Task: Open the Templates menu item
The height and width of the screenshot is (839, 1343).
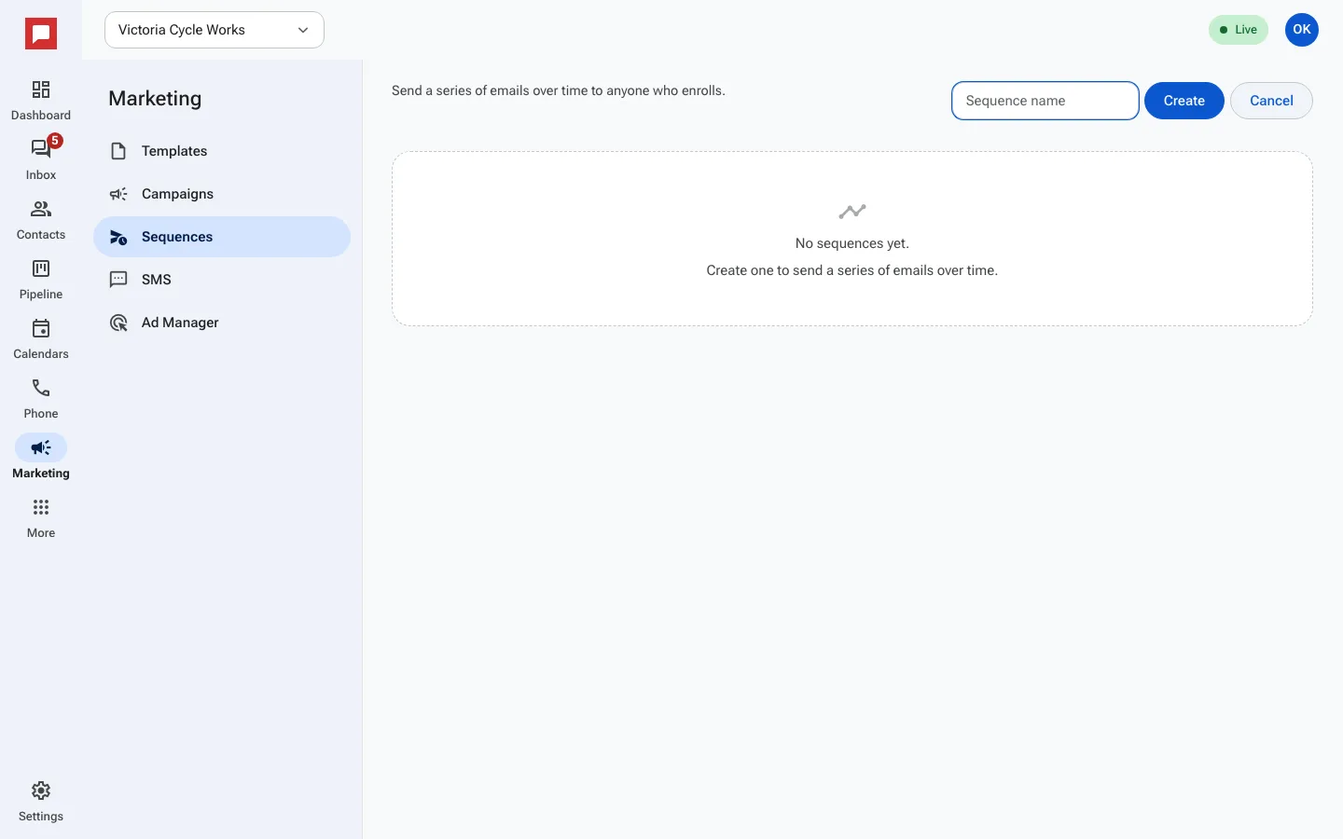Action: [222, 151]
